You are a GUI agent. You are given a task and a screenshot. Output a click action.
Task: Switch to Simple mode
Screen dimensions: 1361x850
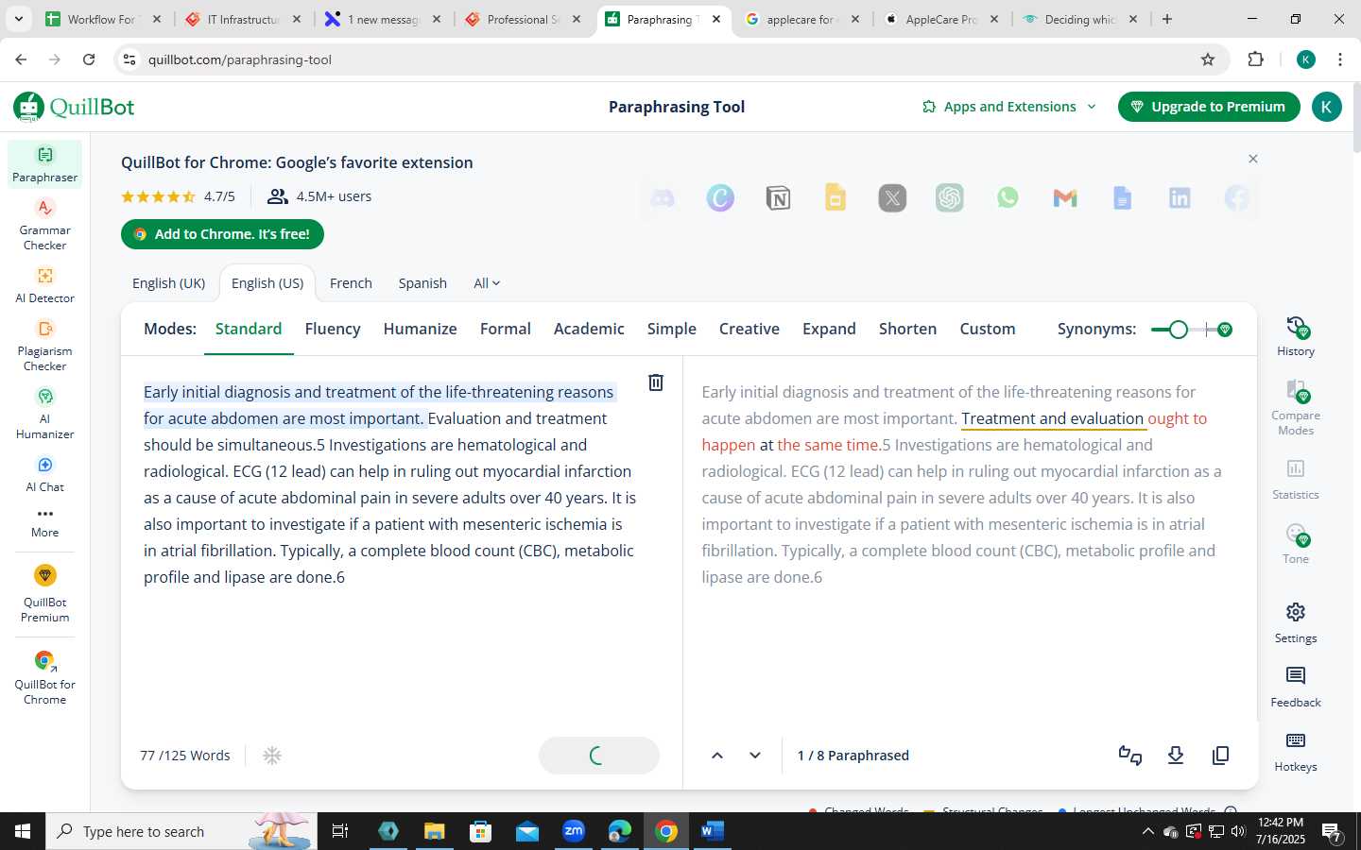(671, 329)
